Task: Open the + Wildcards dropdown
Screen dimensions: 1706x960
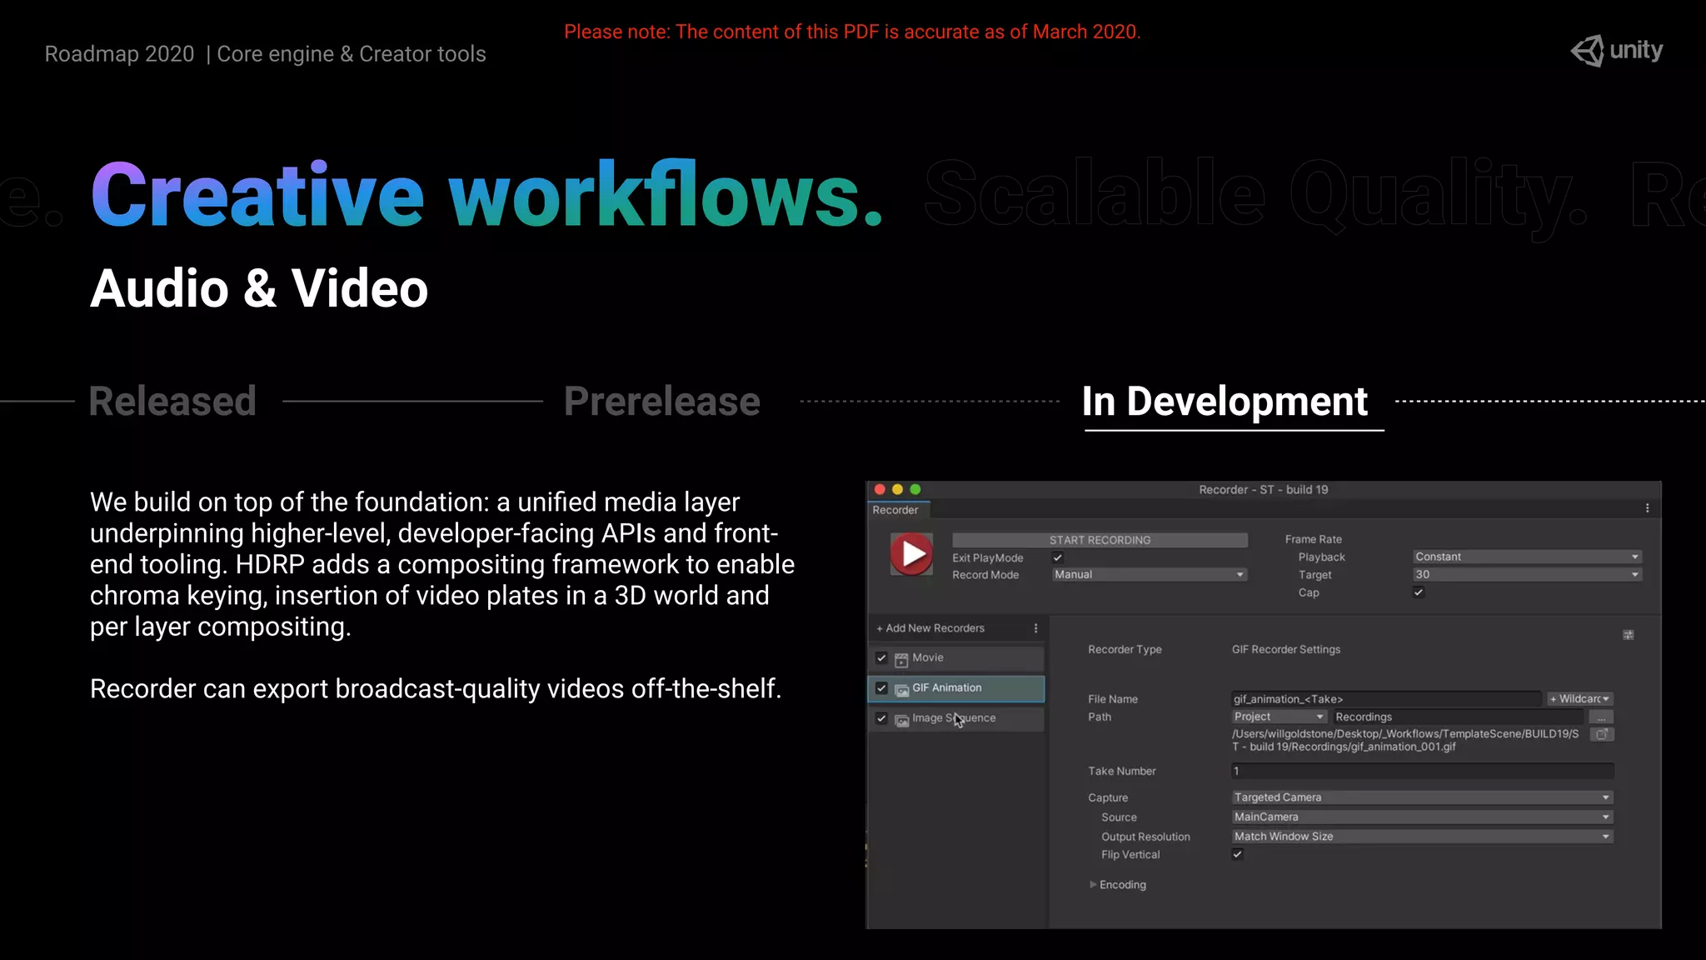Action: (1579, 699)
